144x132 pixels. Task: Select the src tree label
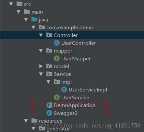(28, 4)
